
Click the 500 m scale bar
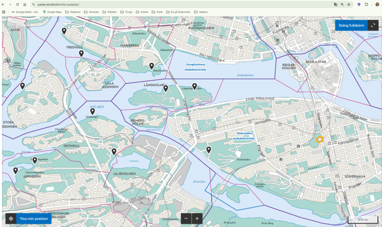click(x=363, y=220)
